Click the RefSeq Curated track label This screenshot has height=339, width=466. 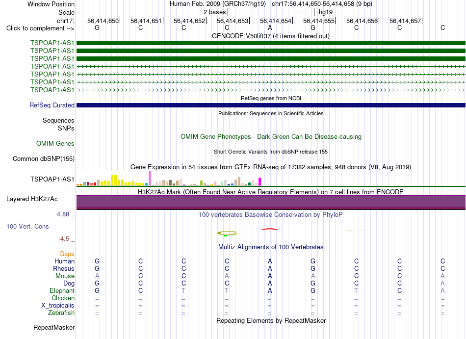52,105
